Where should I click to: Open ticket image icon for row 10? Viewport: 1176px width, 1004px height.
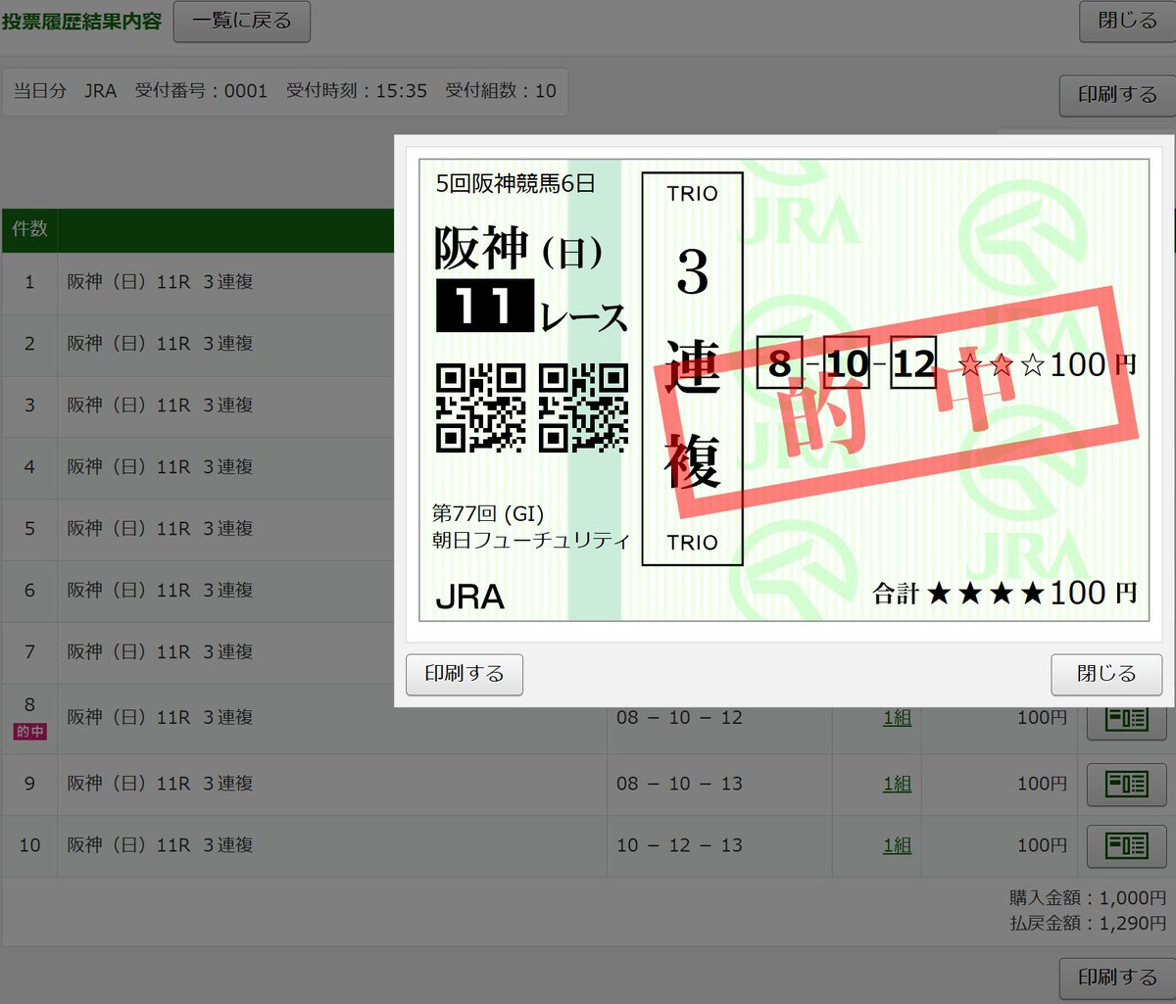pos(1126,845)
